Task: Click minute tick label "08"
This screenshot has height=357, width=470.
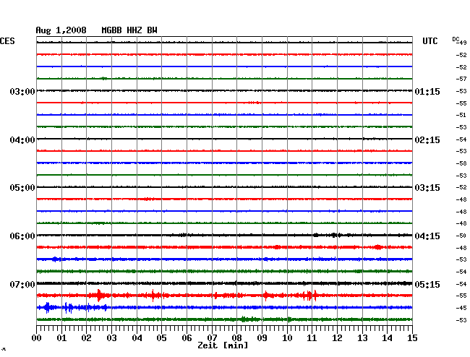Action: pos(236,337)
